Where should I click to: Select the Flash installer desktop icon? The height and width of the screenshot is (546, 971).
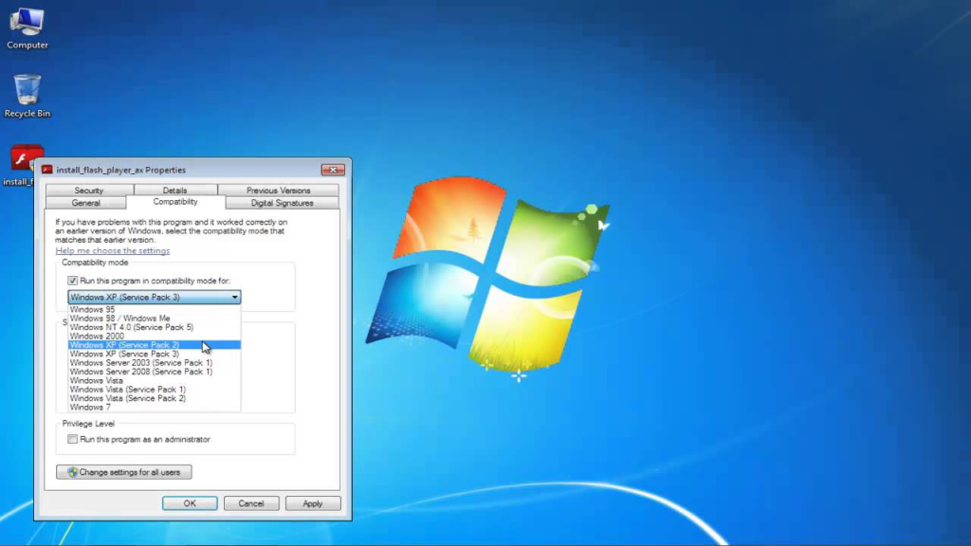(x=25, y=166)
